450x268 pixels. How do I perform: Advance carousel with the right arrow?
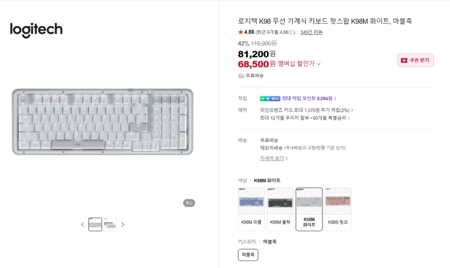pos(123,224)
